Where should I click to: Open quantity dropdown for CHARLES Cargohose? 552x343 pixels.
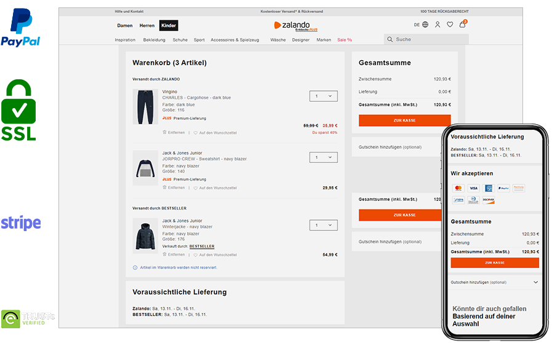click(324, 96)
